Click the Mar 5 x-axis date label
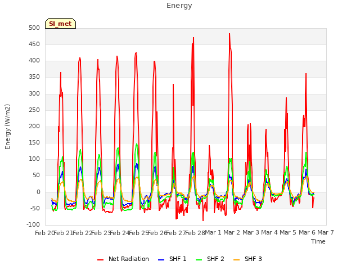The width and height of the screenshot is (360, 270). tap(288, 233)
